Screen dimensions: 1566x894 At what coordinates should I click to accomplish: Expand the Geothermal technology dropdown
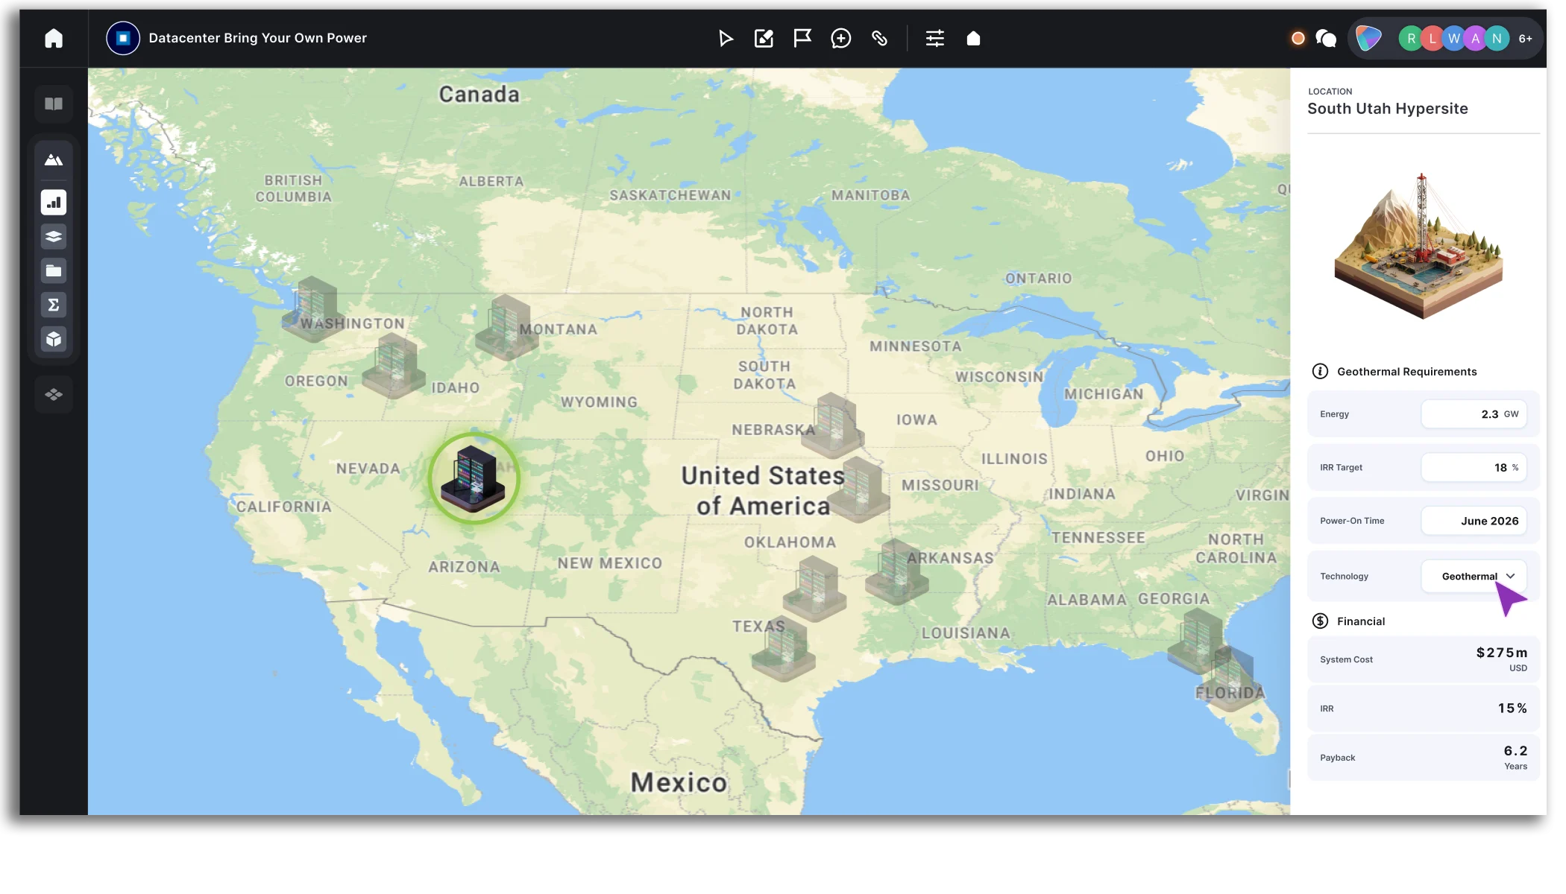1474,576
